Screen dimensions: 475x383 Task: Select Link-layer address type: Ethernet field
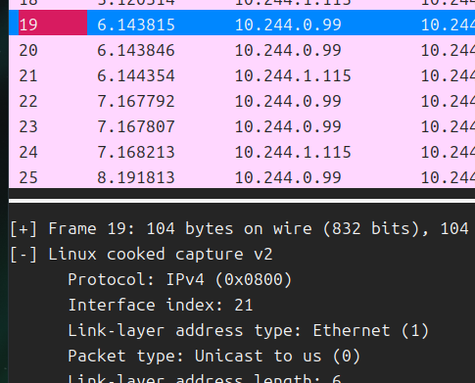pos(248,331)
